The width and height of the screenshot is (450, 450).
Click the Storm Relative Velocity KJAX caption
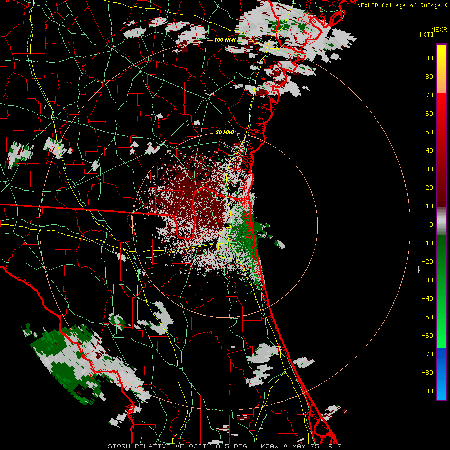click(227, 446)
